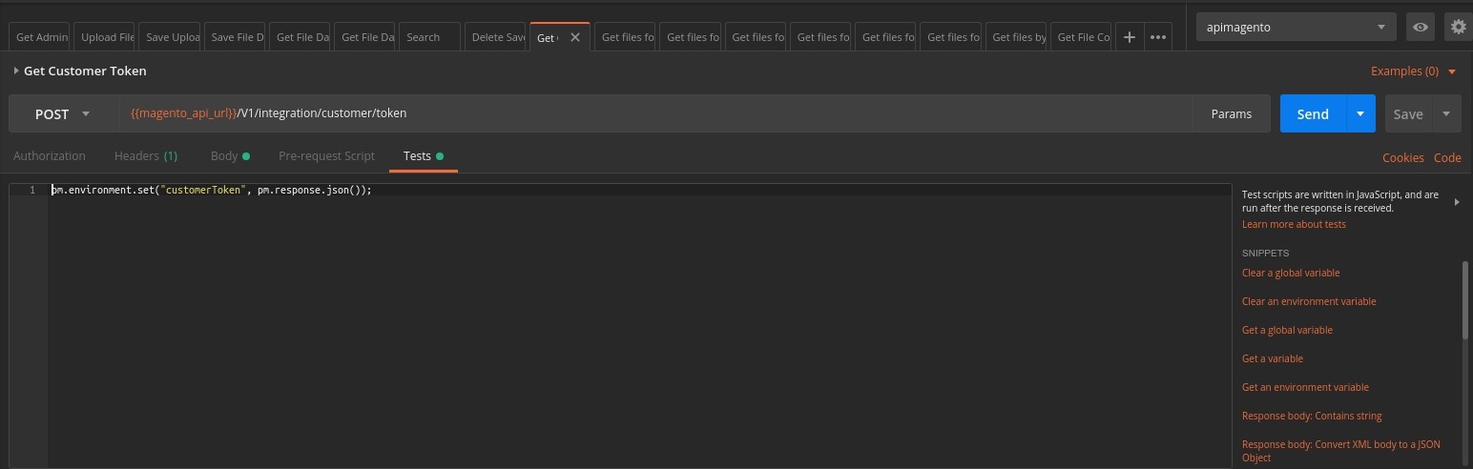
Task: Insert the 'Get an environment variable' snippet
Action: [x=1305, y=387]
